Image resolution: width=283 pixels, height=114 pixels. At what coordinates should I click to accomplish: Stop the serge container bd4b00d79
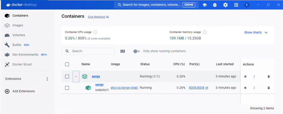tap(245, 88)
